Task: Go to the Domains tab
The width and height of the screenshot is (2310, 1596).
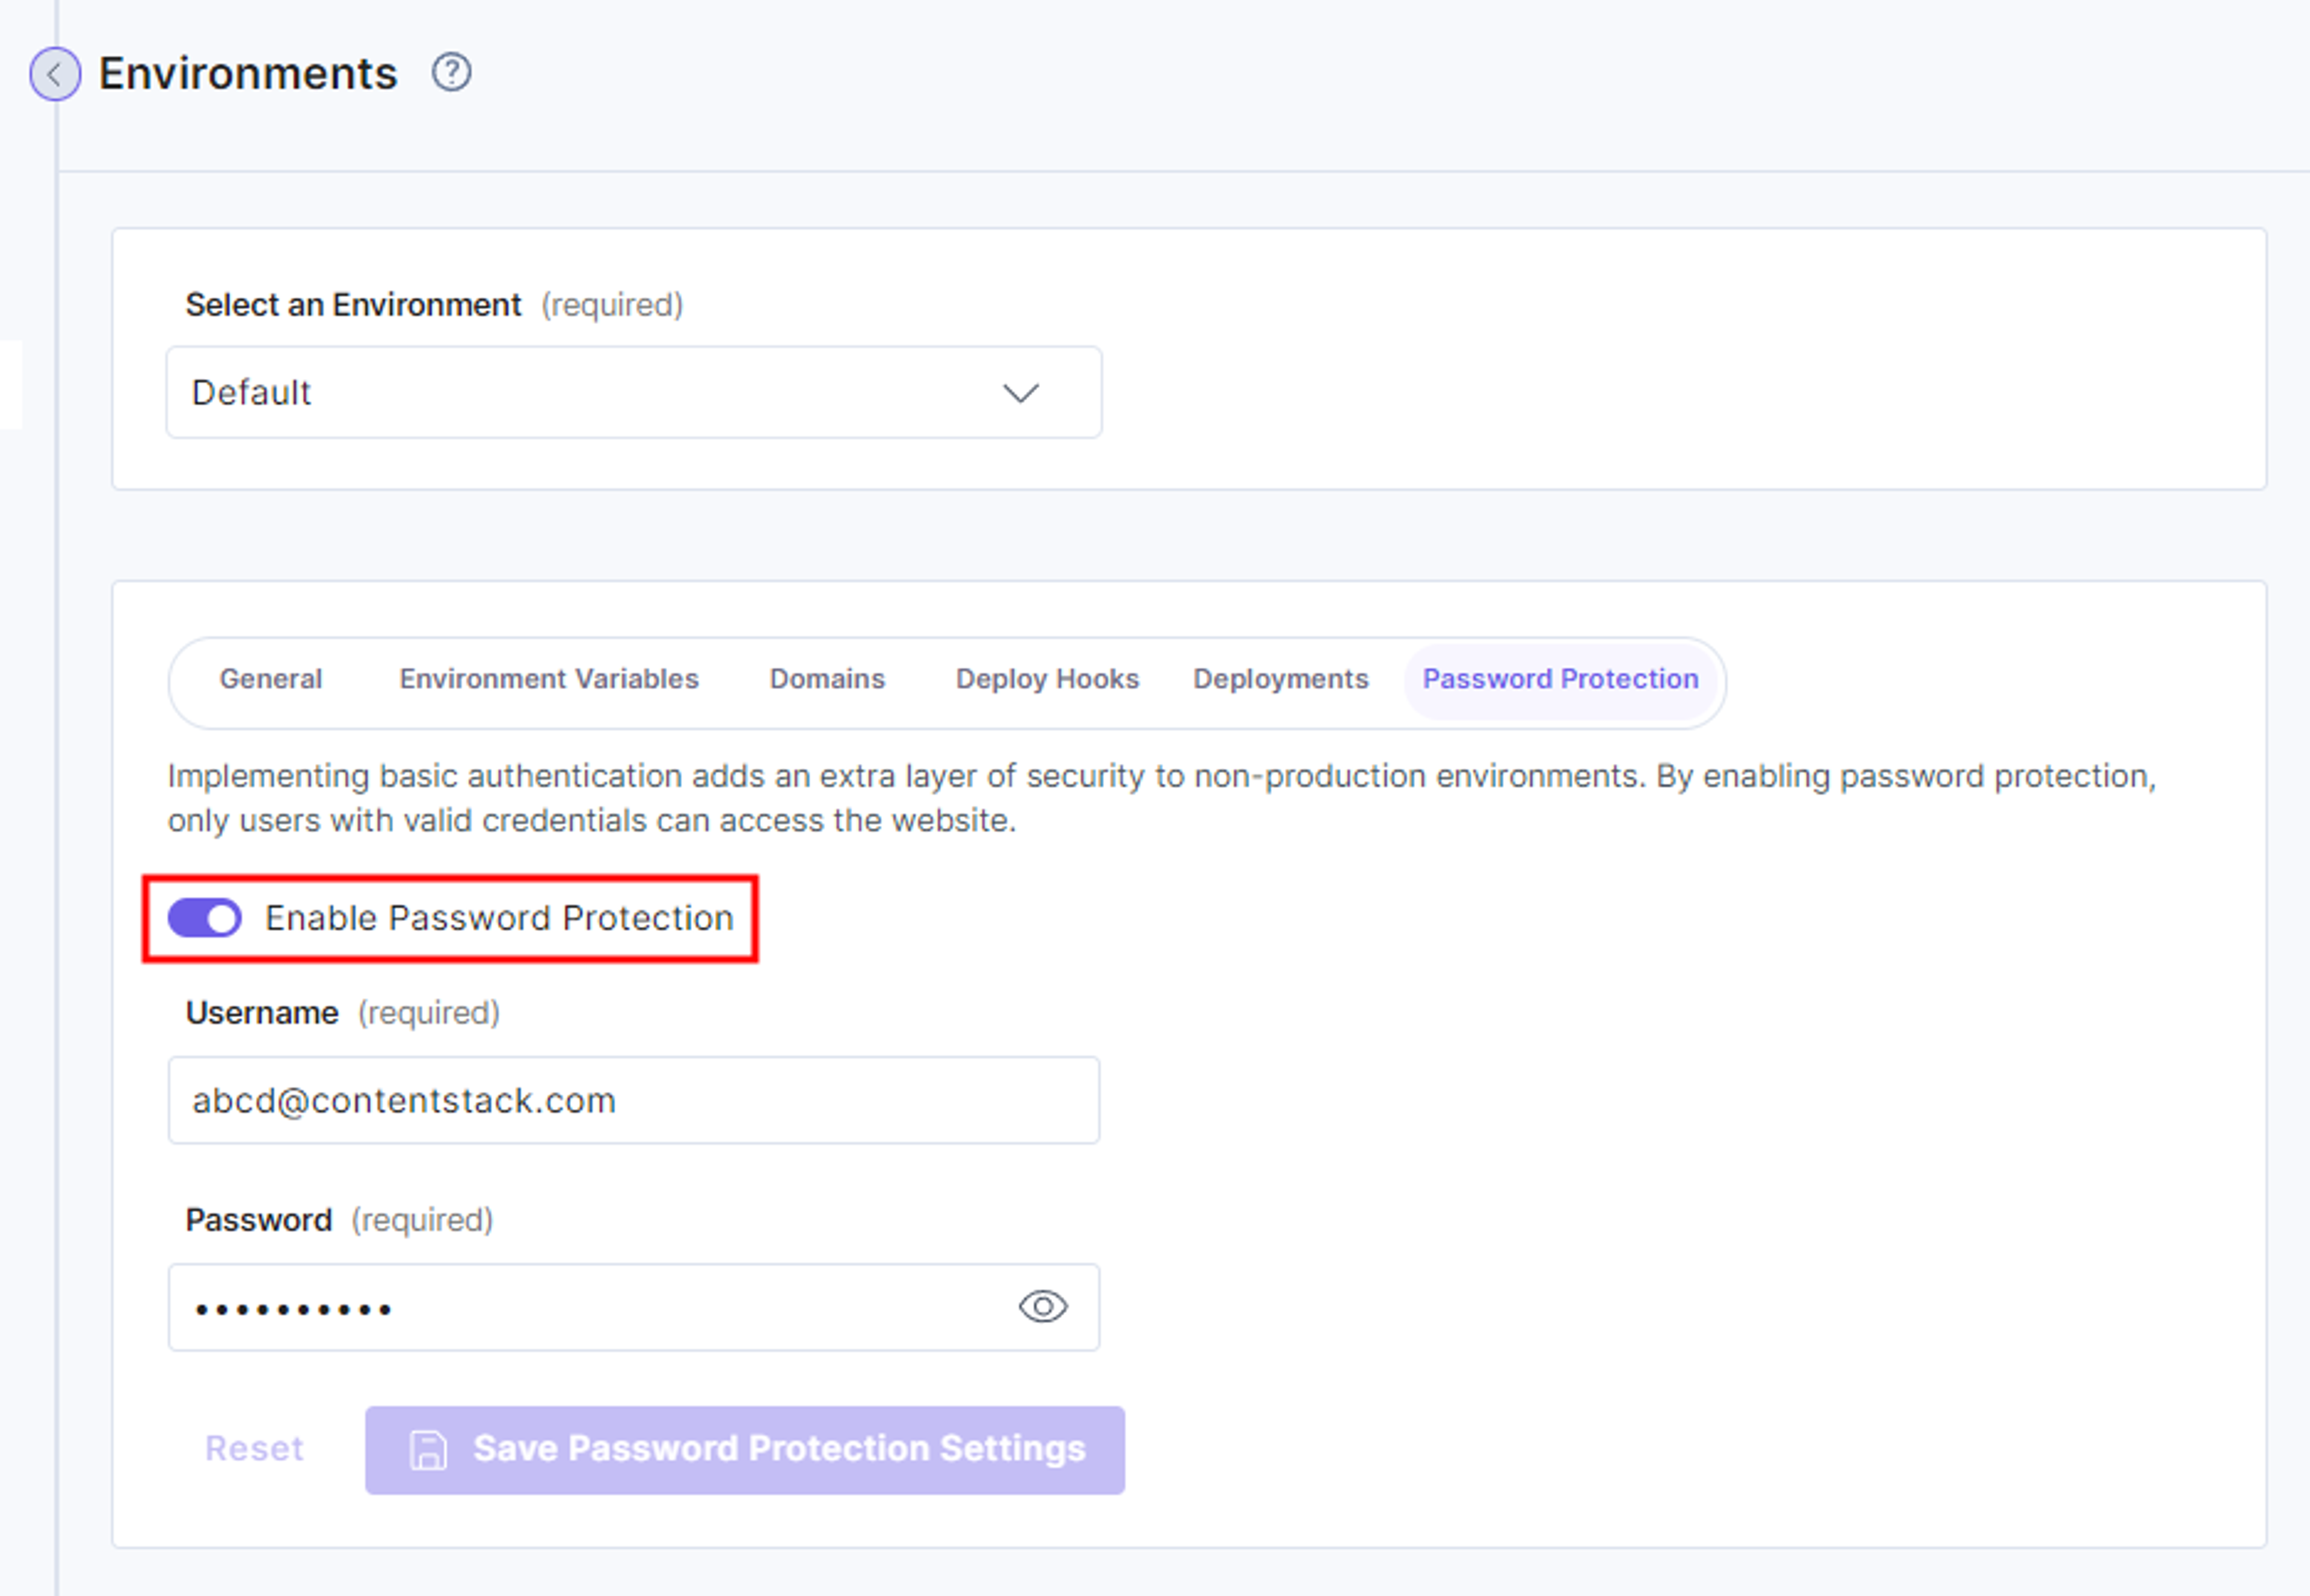Action: tap(827, 679)
